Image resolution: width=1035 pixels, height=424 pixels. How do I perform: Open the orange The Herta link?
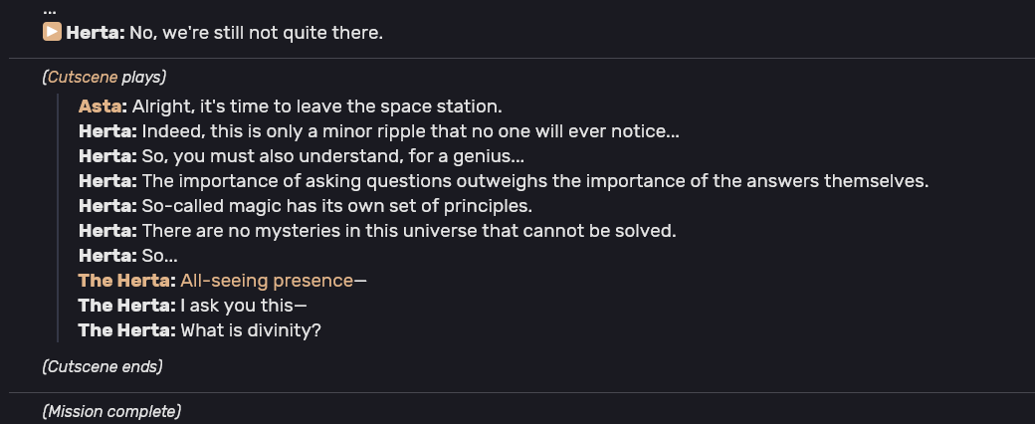pyautogui.click(x=123, y=281)
